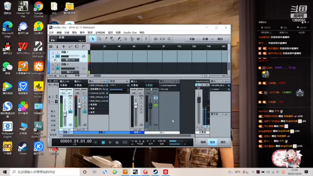Toggle mute on 音轨 2 track header
The image size is (313, 176).
click(x=53, y=65)
